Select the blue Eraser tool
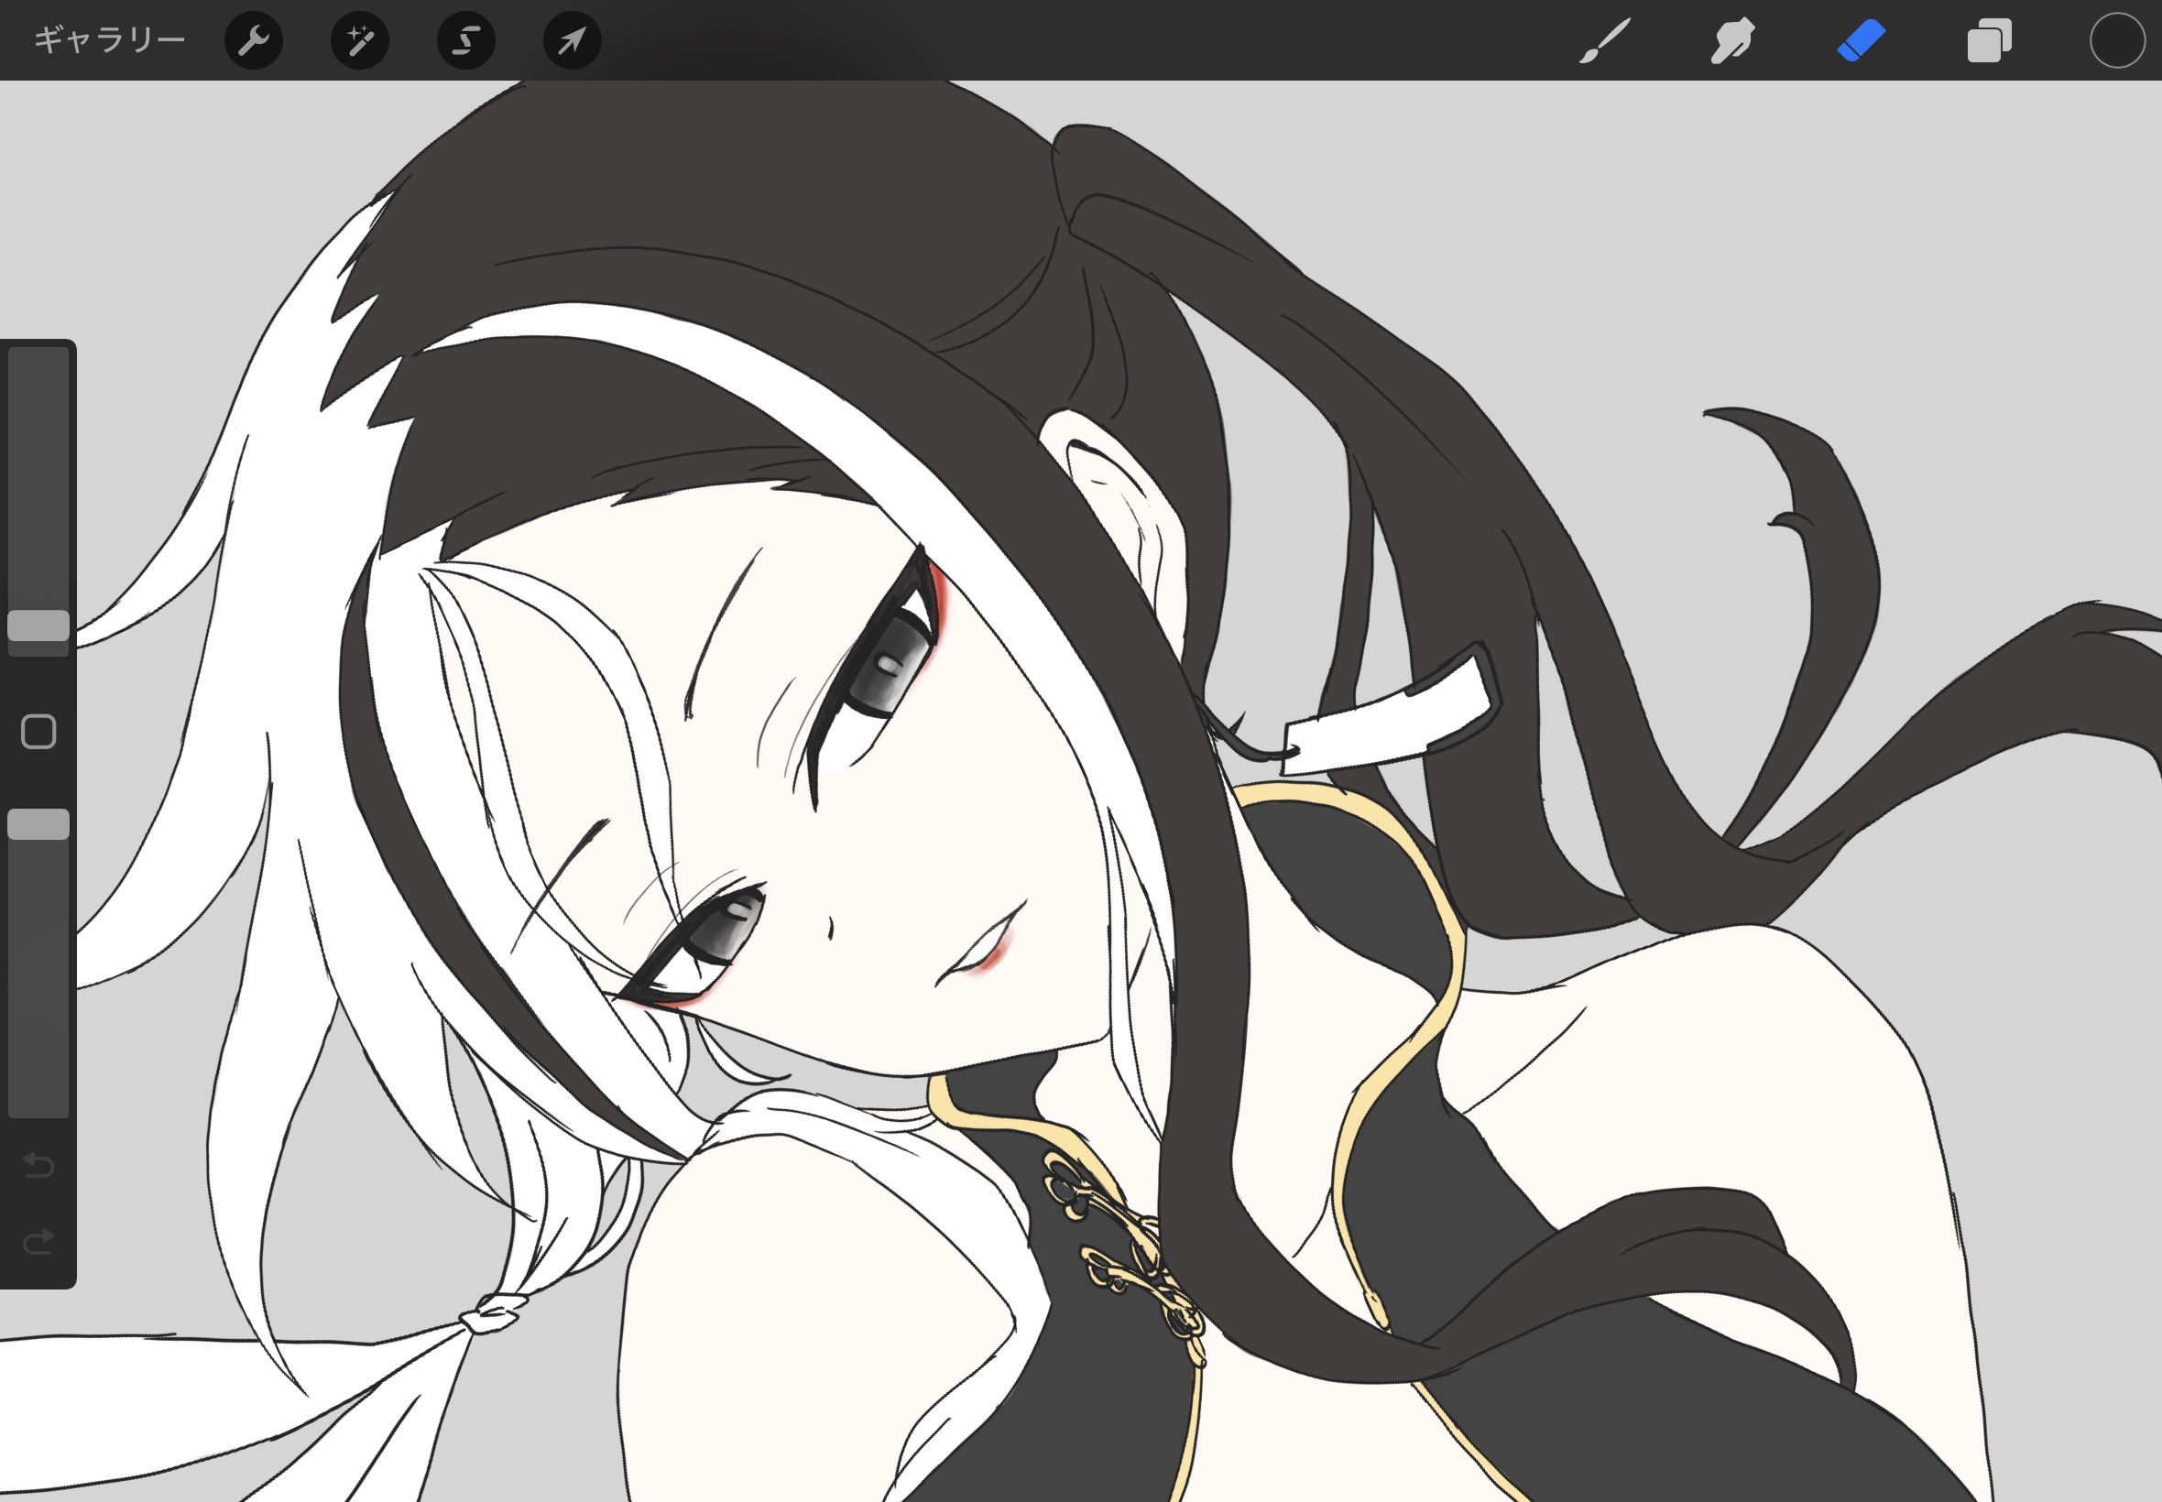The height and width of the screenshot is (1502, 2162). pos(1861,40)
